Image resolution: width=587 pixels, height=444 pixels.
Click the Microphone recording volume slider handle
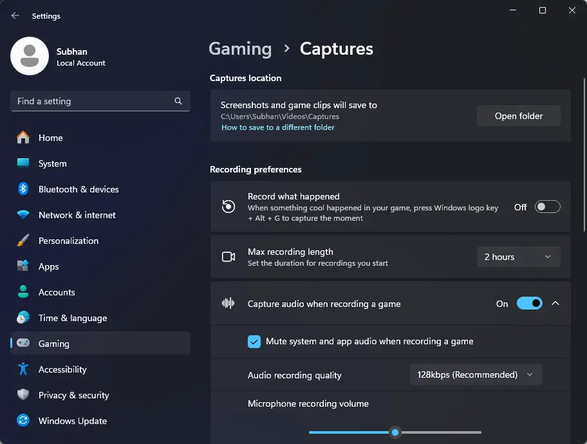pyautogui.click(x=395, y=432)
